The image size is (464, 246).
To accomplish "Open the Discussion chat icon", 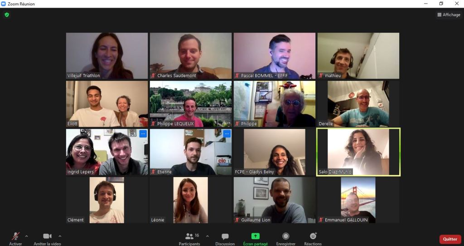I will tap(225, 236).
